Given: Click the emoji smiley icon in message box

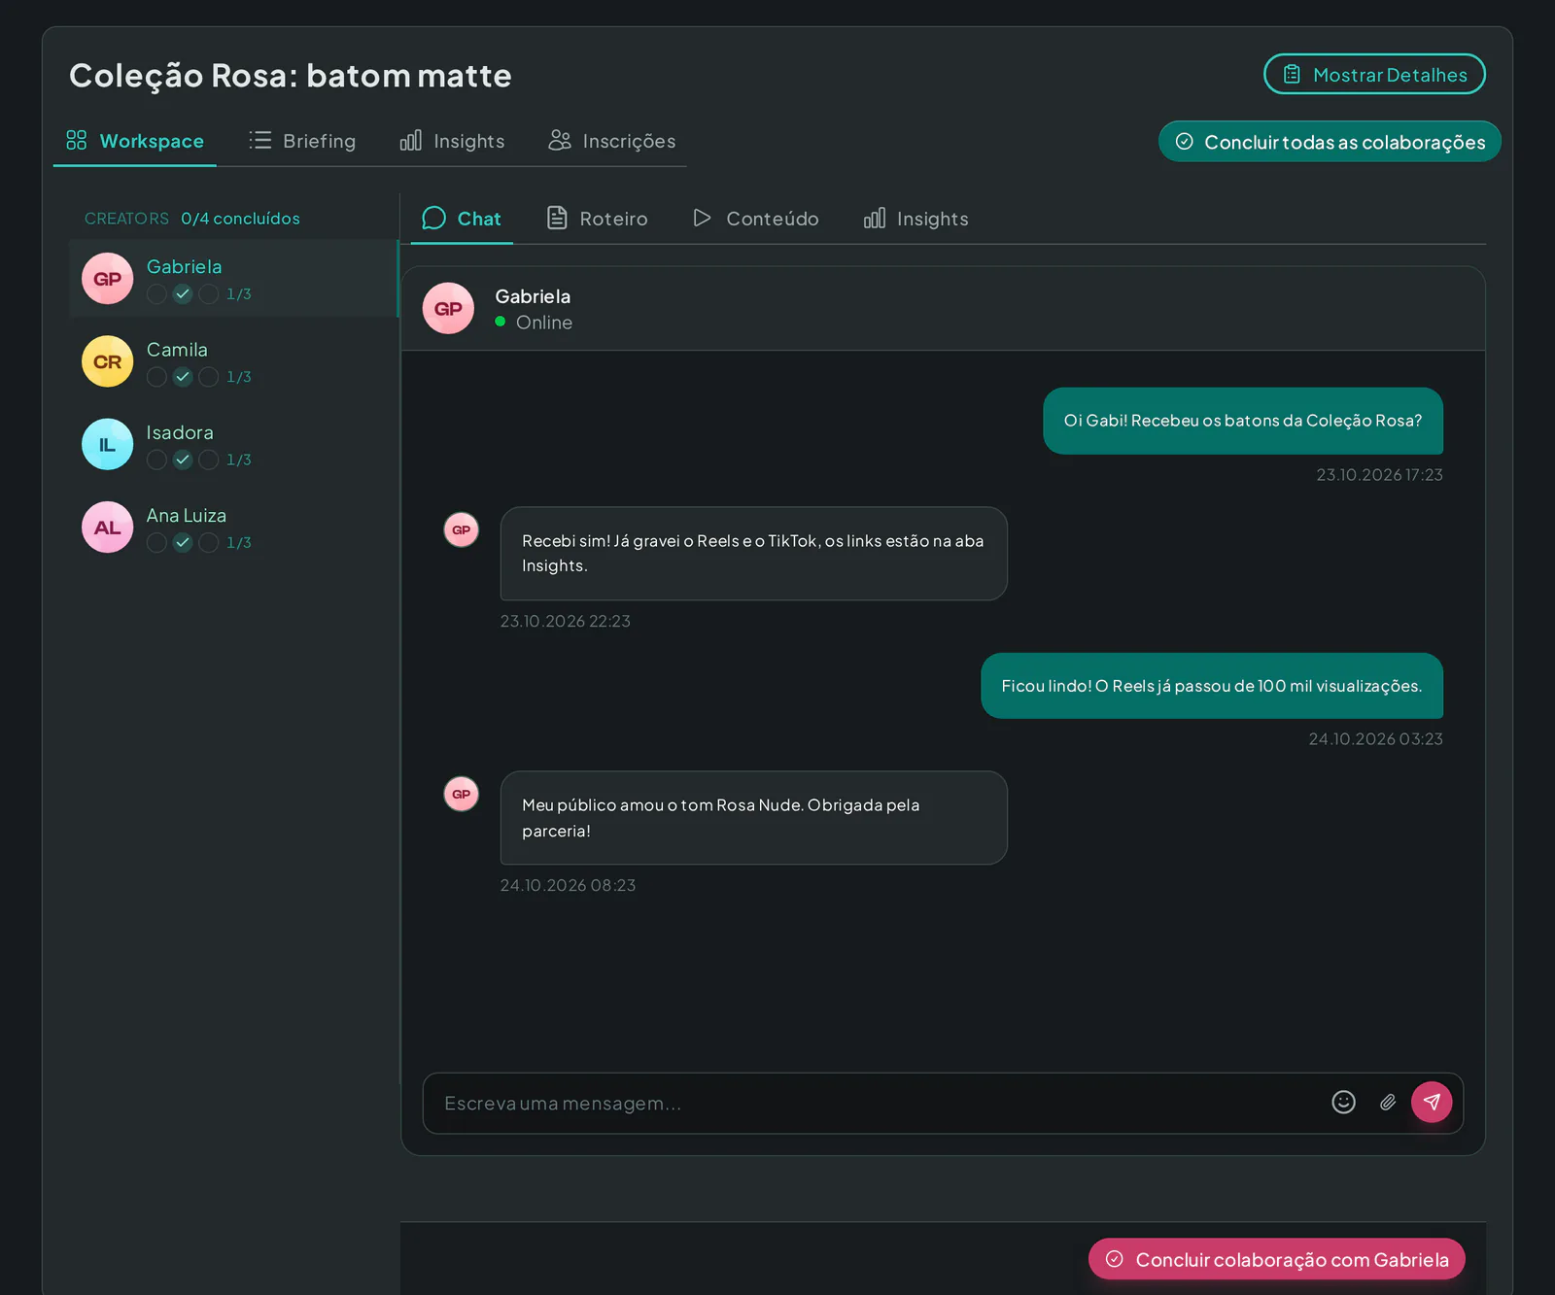Looking at the screenshot, I should point(1343,1102).
